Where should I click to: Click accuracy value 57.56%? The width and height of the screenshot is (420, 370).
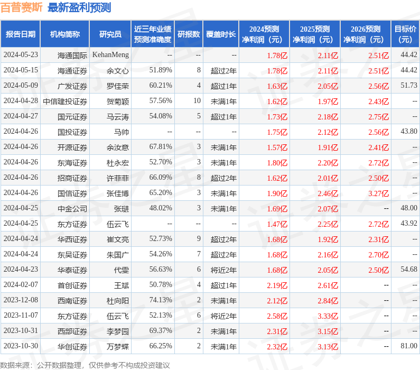coord(161,100)
